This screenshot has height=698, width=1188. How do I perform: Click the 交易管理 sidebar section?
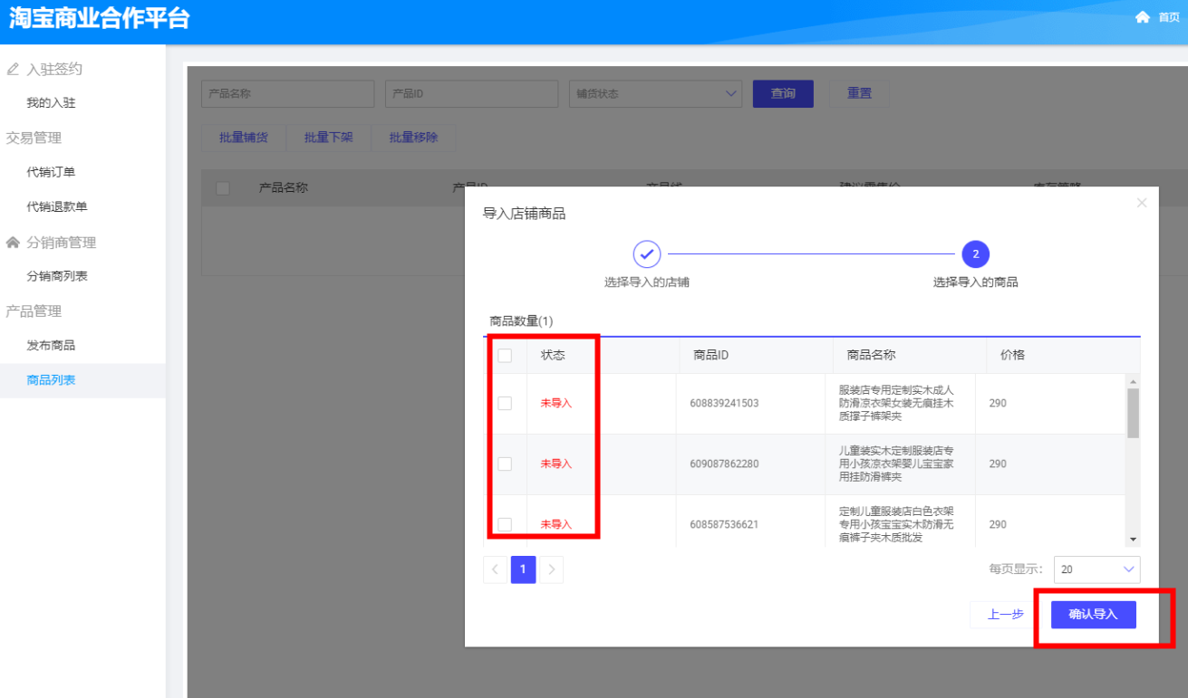[34, 138]
